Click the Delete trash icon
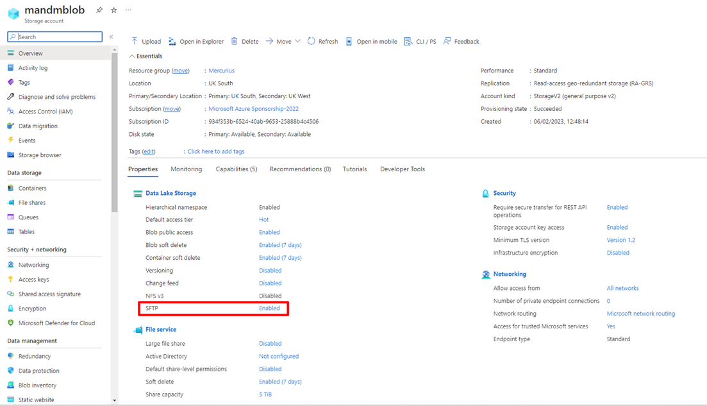707x406 pixels. click(235, 41)
